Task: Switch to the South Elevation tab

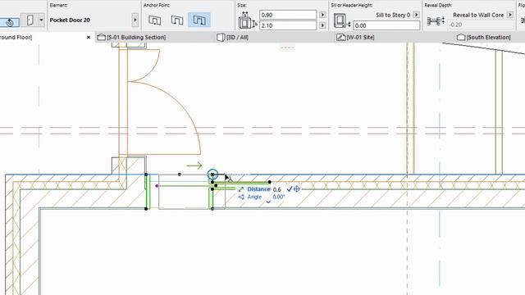Action: click(489, 37)
